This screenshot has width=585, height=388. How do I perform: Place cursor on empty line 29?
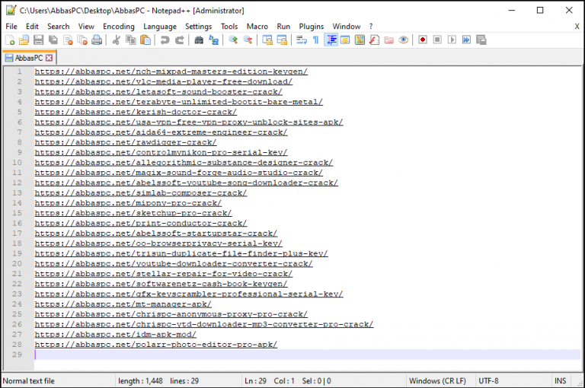(x=308, y=355)
